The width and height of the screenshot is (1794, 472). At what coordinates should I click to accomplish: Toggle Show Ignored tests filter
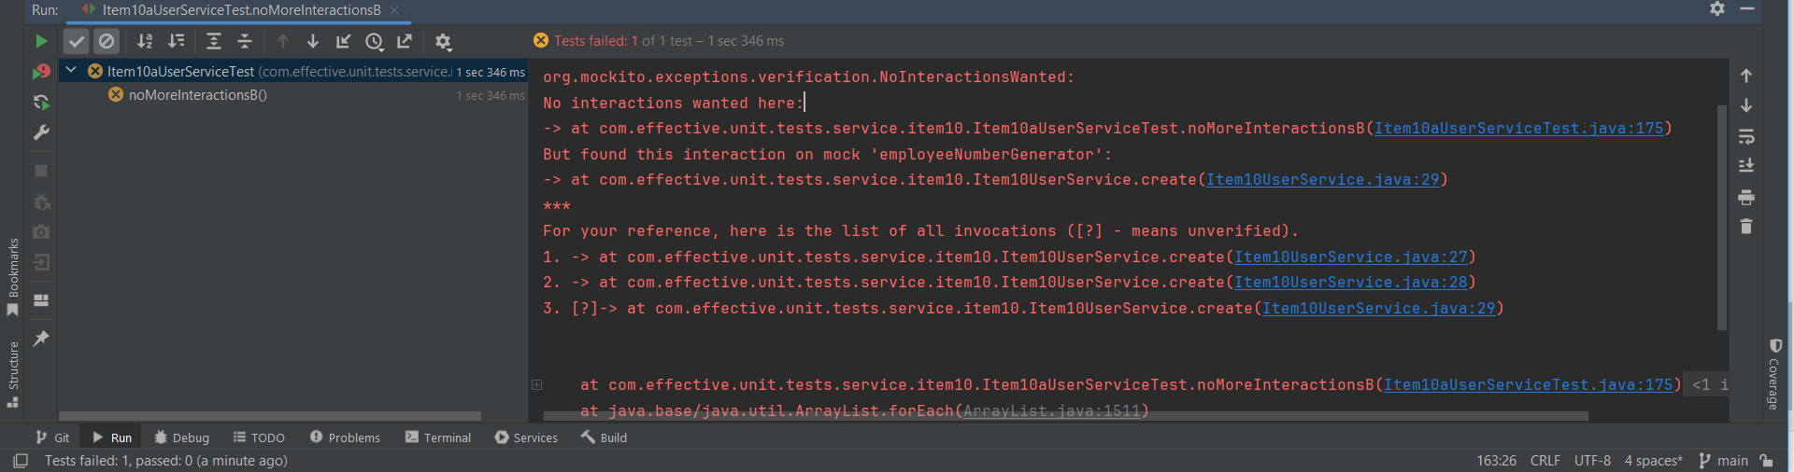click(107, 41)
